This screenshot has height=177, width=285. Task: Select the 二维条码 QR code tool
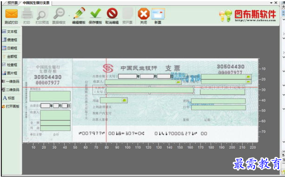[x=11, y=90]
